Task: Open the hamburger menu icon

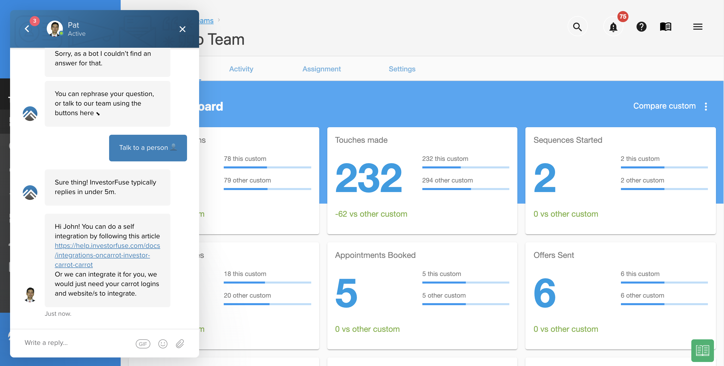Action: click(x=697, y=27)
